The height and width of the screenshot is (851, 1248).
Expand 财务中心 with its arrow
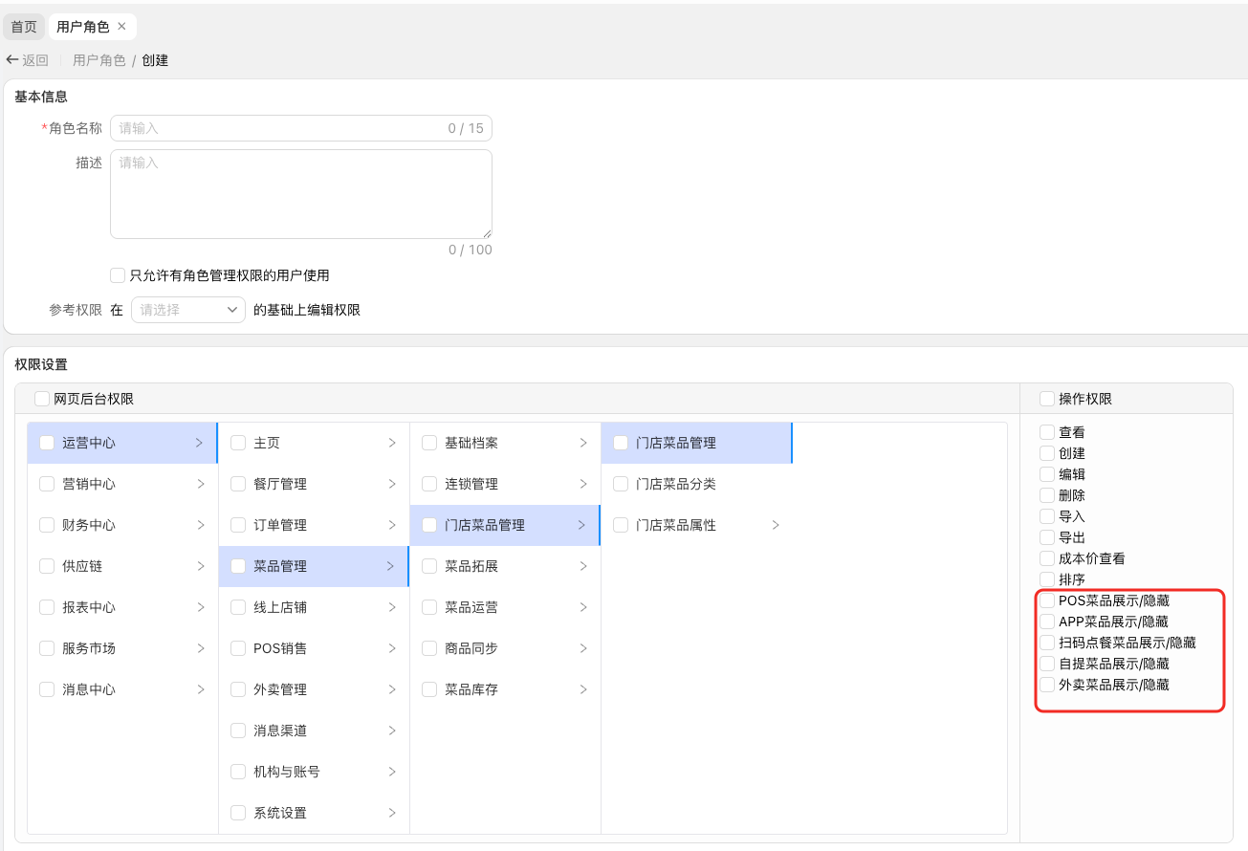pos(200,525)
